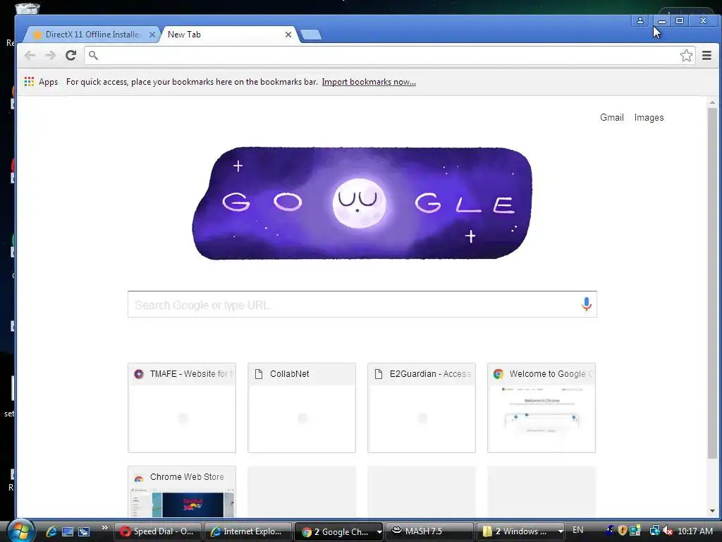This screenshot has height=542, width=722.
Task: Open the Google Chrome taskbar group dropdown arrow
Action: coord(379,532)
